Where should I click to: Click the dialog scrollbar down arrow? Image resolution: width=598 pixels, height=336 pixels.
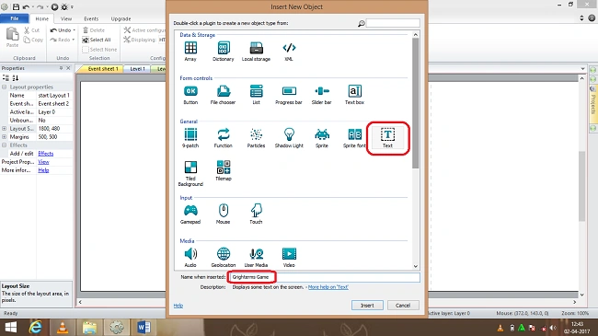tap(416, 266)
